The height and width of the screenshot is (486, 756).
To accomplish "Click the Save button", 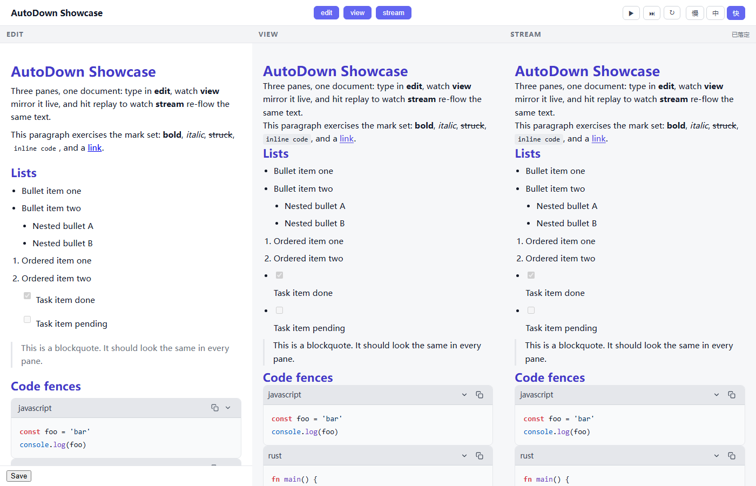I will (19, 476).
